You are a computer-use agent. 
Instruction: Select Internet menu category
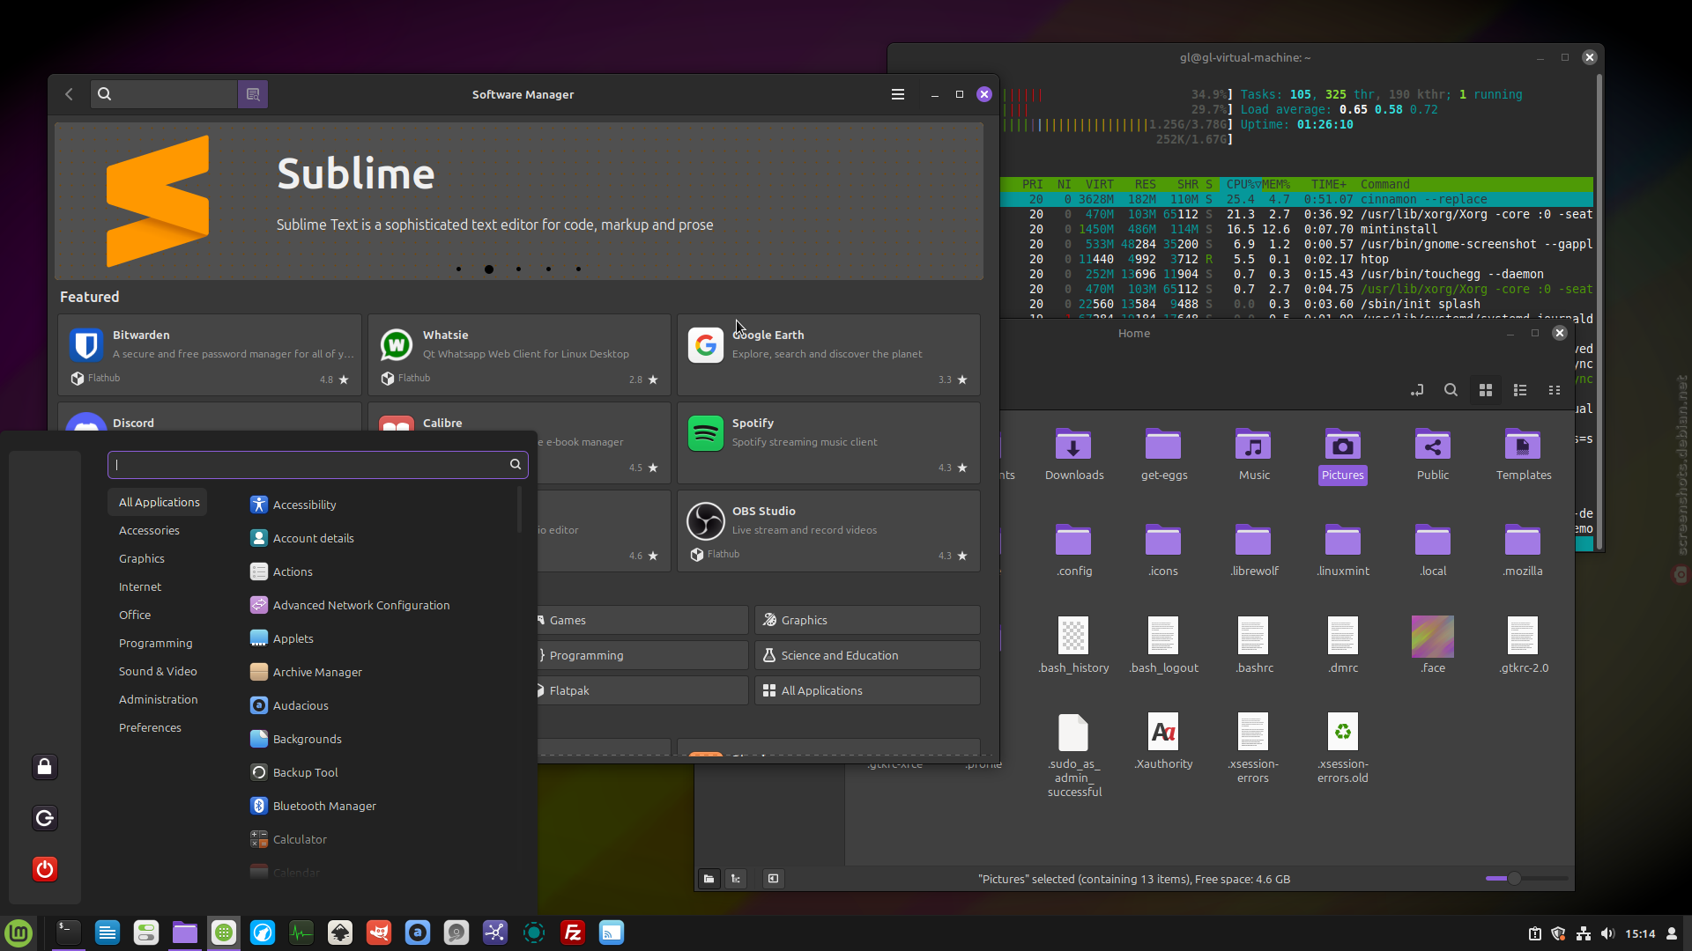click(x=140, y=586)
